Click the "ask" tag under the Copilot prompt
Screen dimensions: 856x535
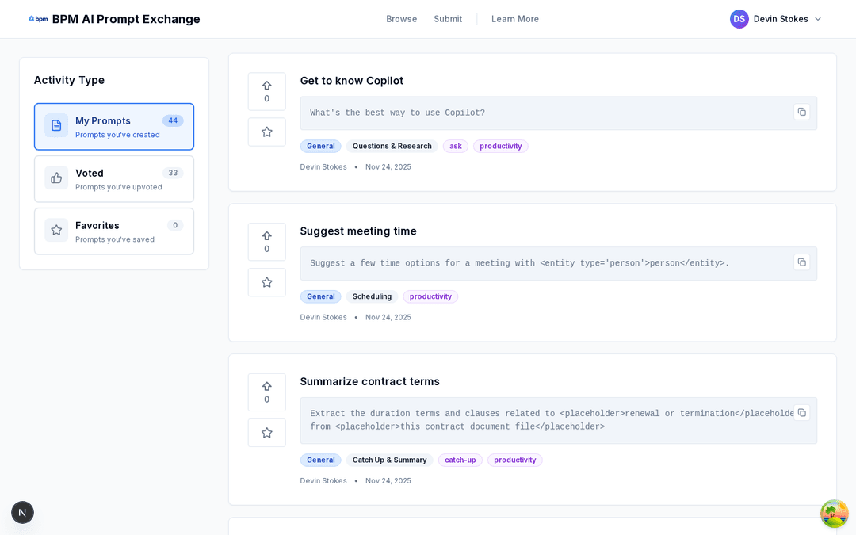[455, 146]
